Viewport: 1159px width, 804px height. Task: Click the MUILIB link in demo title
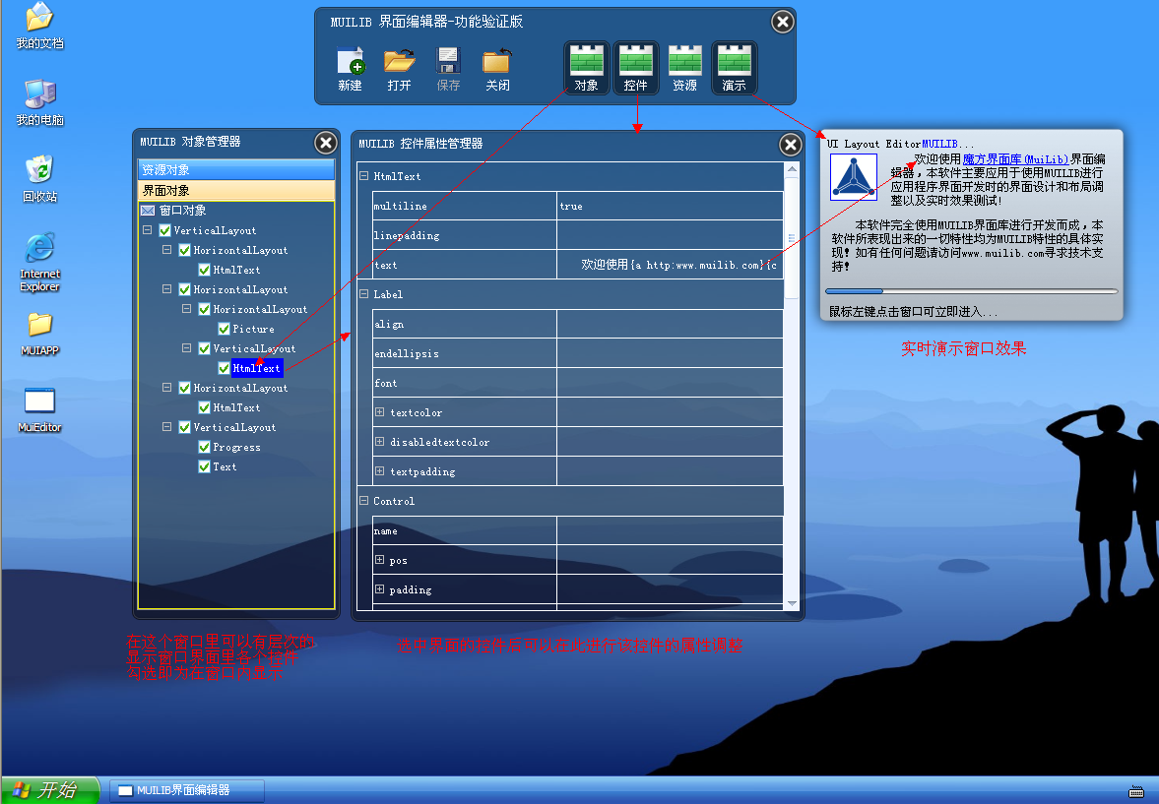point(939,144)
